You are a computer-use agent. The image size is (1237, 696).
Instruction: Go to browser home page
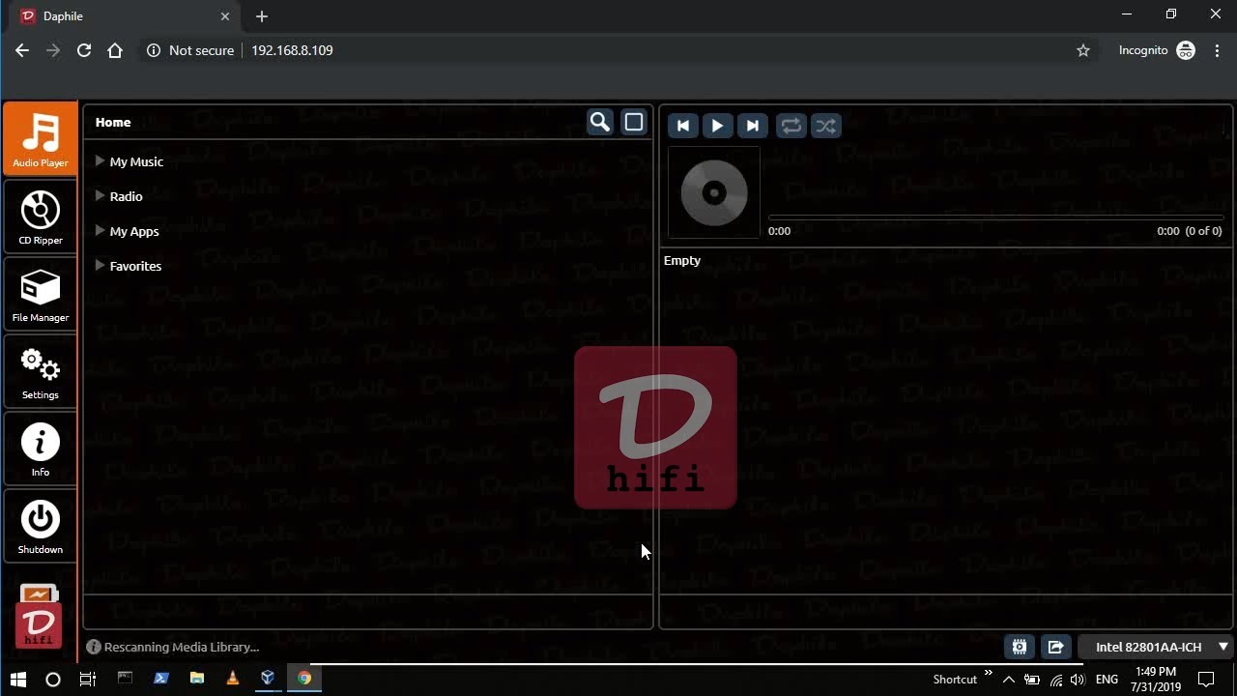(115, 50)
